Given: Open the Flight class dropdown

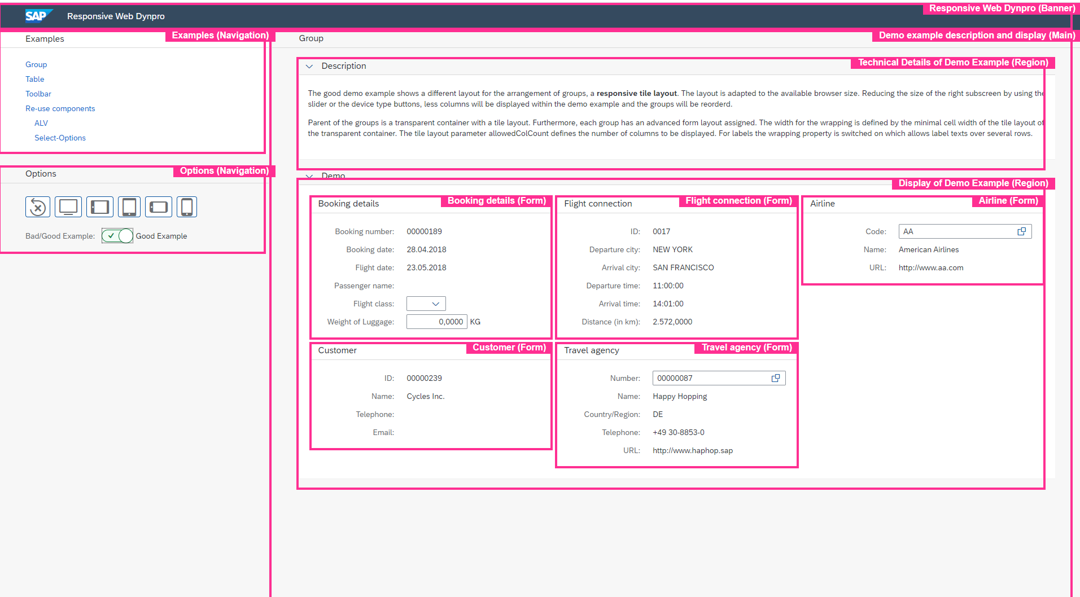Looking at the screenshot, I should [x=426, y=304].
